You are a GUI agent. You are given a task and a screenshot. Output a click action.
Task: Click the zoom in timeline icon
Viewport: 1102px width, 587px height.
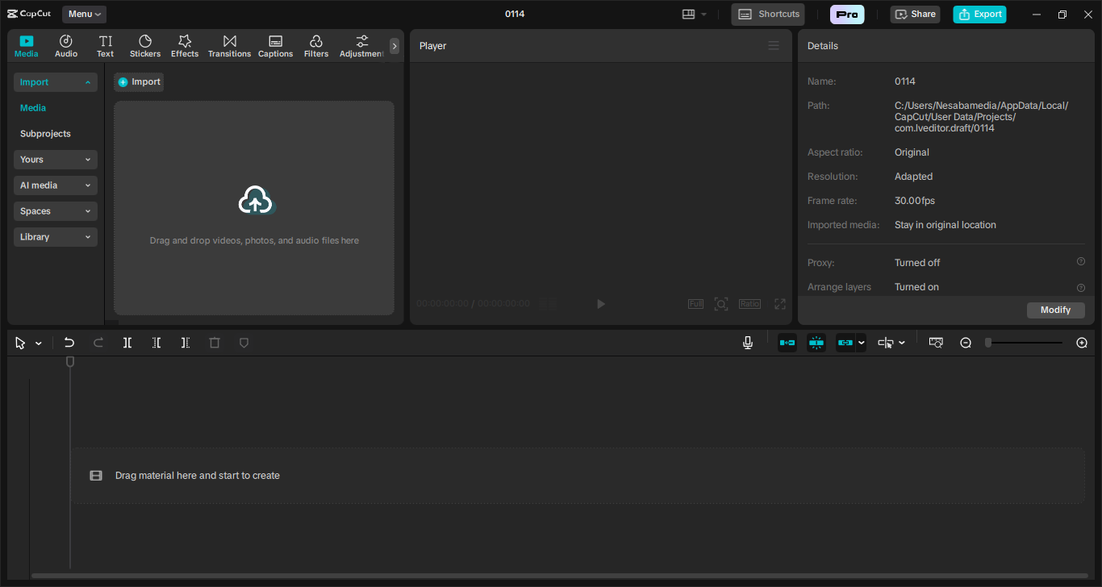coord(1082,343)
